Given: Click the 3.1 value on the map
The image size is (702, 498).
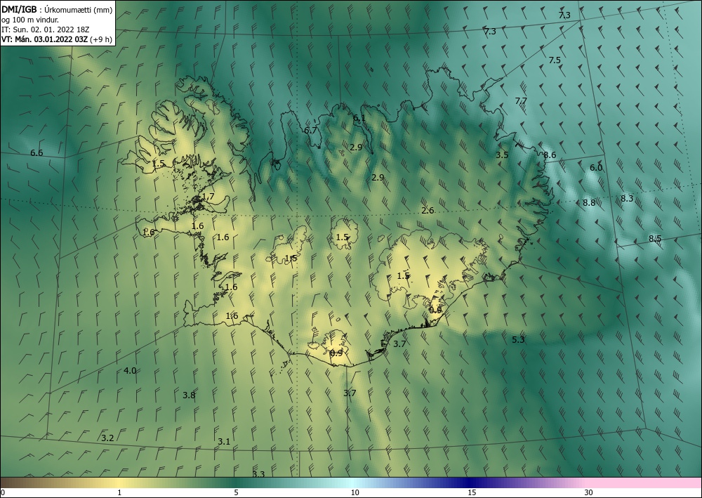Looking at the screenshot, I should point(224,442).
